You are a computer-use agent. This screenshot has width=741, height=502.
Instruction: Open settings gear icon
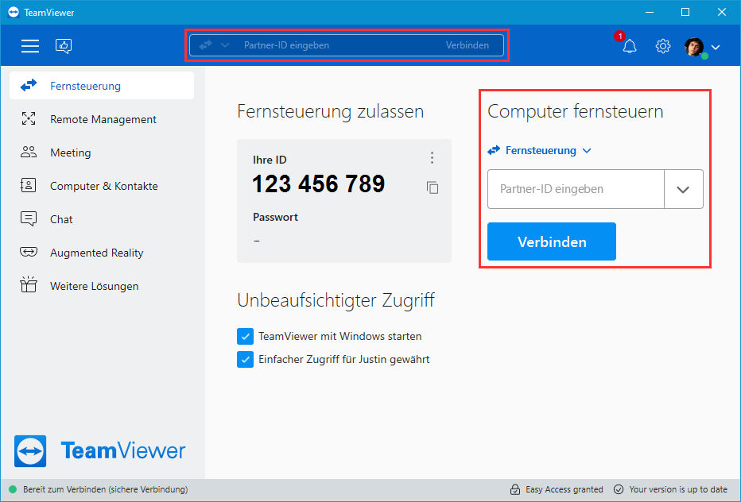point(663,46)
